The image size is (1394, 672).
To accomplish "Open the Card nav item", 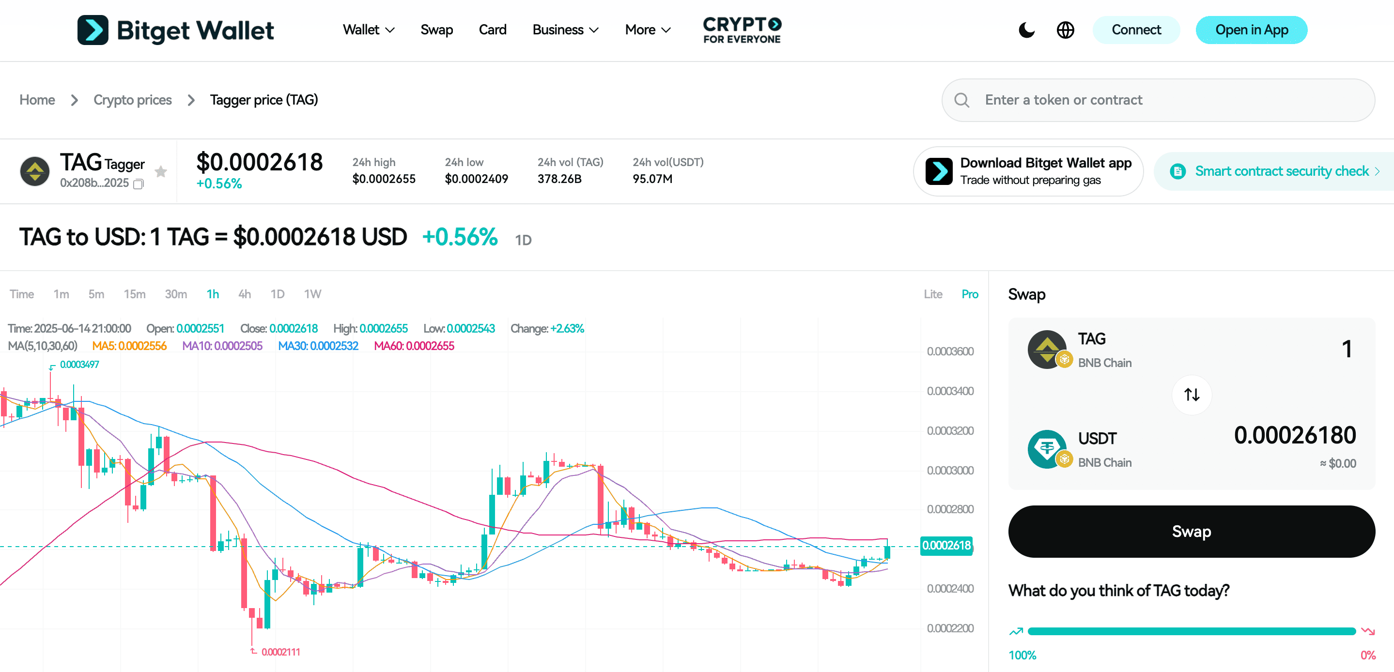I will pos(493,30).
